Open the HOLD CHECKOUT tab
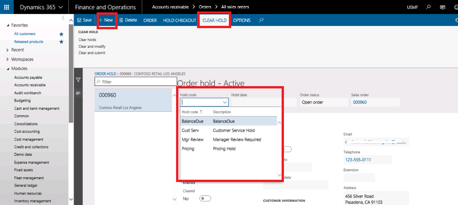 coord(180,20)
